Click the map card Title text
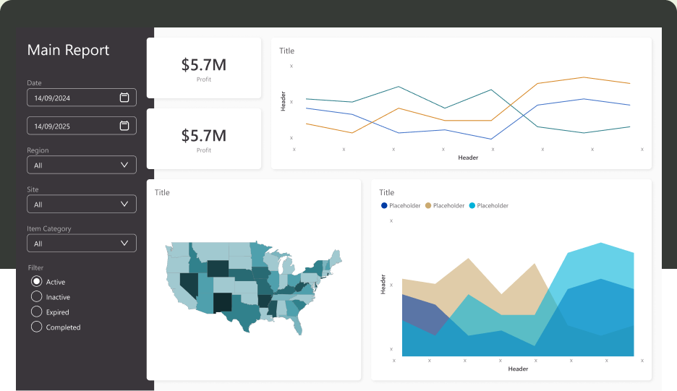The width and height of the screenshot is (677, 391). (x=162, y=192)
